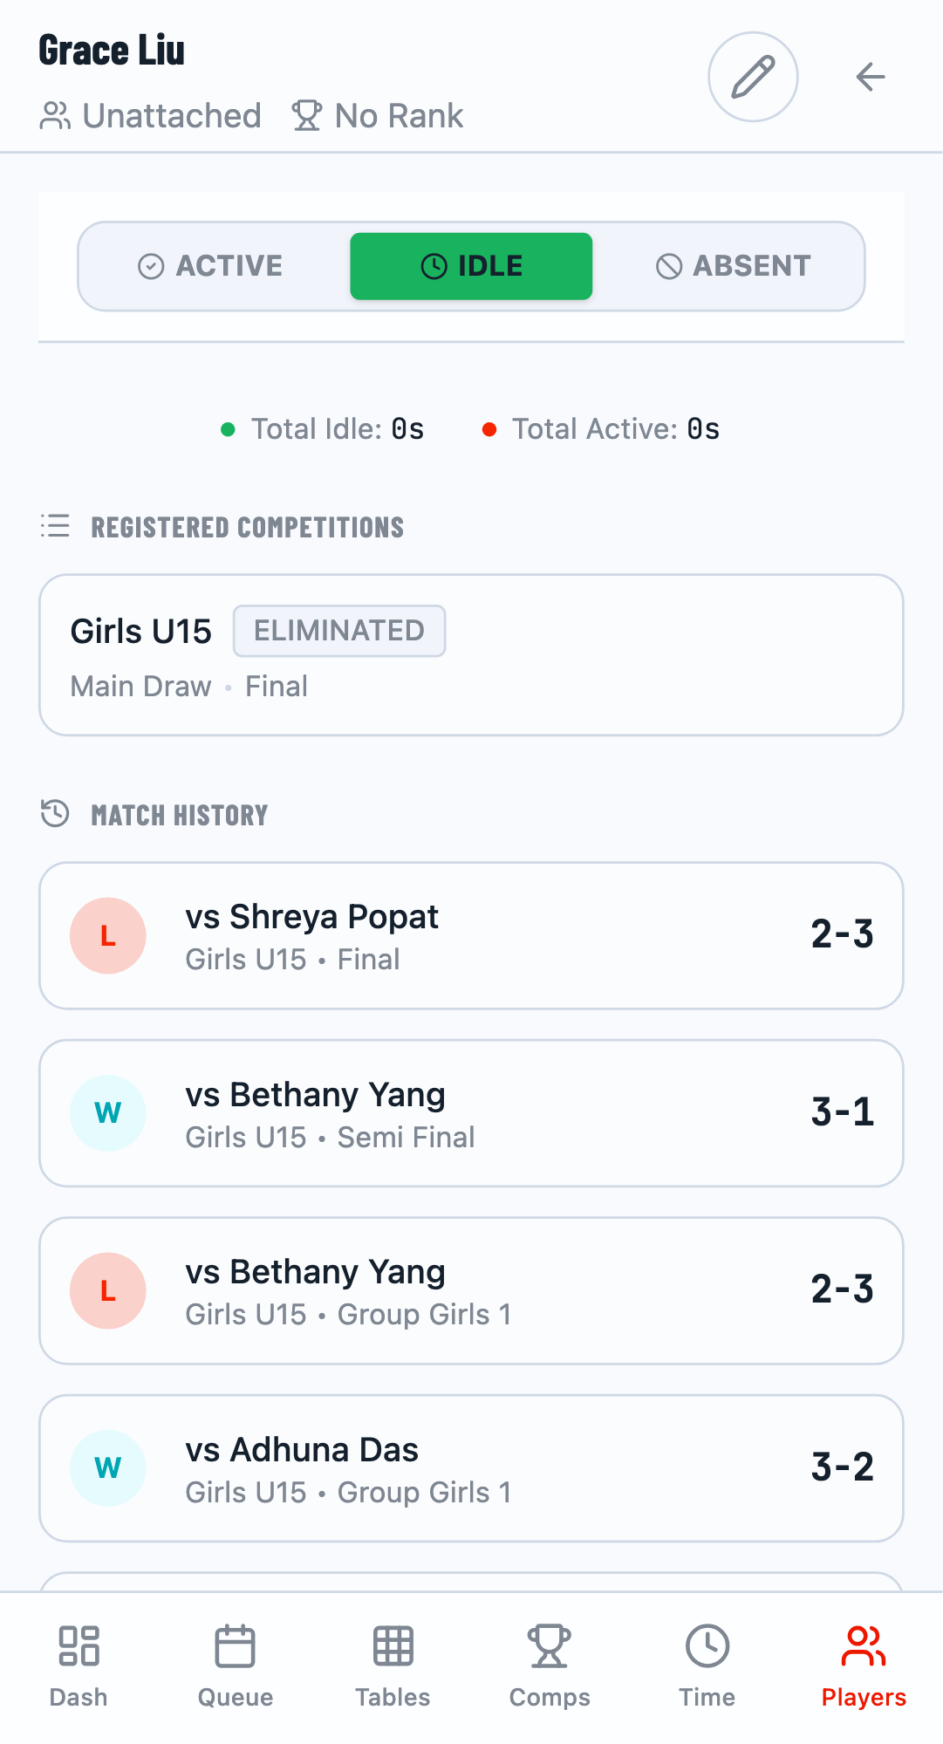Screen dimensions: 943x1744
Task: Expand the match vs Shreya Popat
Action: [x=471, y=934]
